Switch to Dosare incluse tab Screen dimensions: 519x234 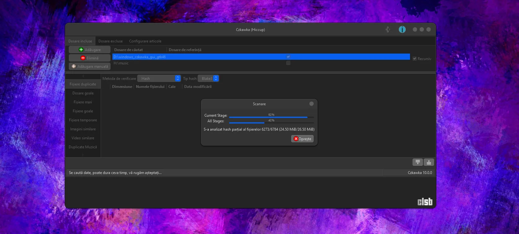(80, 41)
